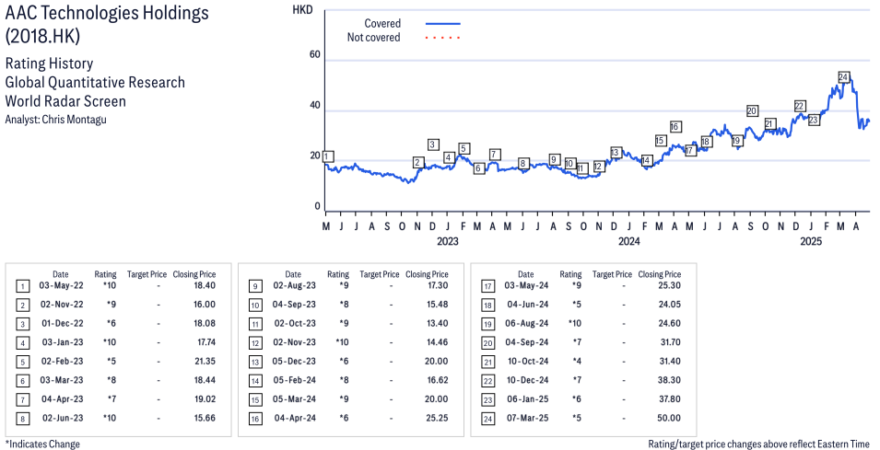The image size is (880, 450).
Task: Click the date 03-May-22
Action: (x=61, y=285)
